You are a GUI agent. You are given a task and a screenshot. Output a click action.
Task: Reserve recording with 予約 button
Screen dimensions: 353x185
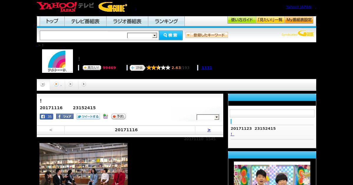(119, 117)
